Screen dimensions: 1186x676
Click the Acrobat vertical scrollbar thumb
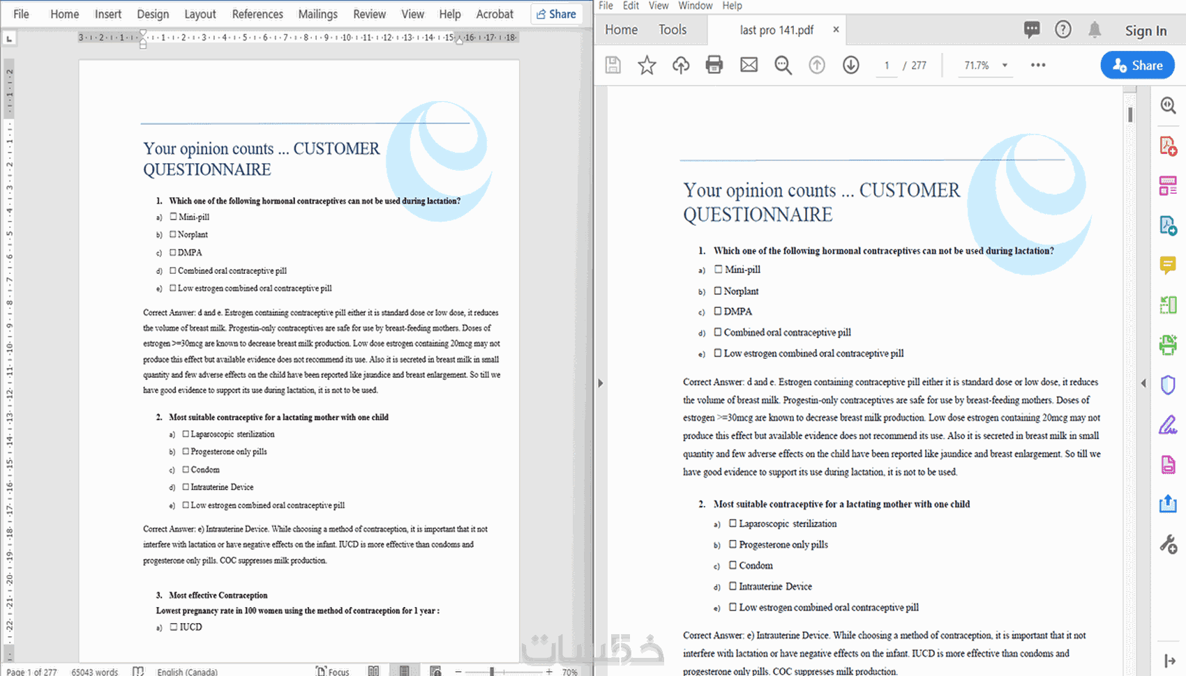(x=1130, y=114)
